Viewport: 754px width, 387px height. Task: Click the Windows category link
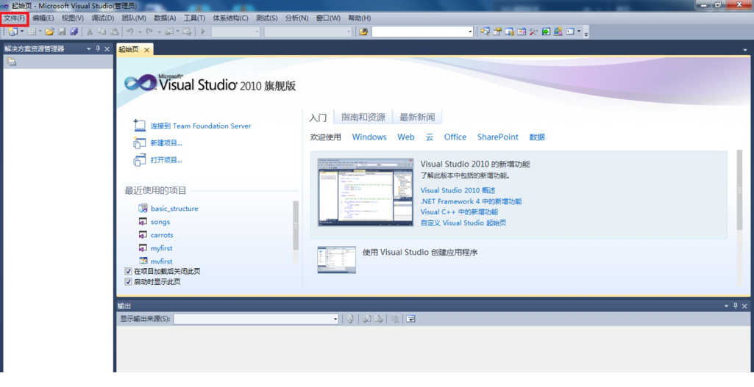369,137
